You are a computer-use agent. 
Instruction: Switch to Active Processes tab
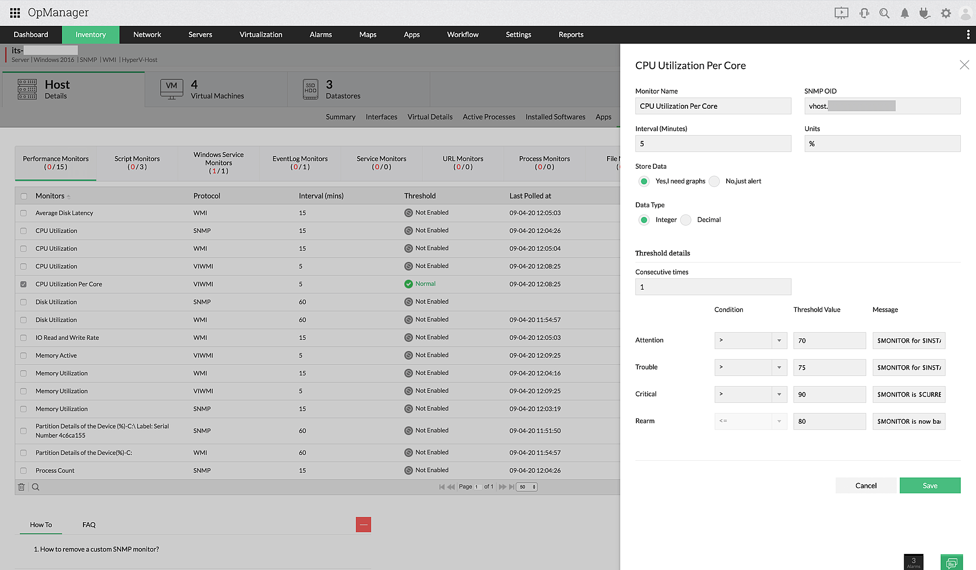pyautogui.click(x=488, y=116)
